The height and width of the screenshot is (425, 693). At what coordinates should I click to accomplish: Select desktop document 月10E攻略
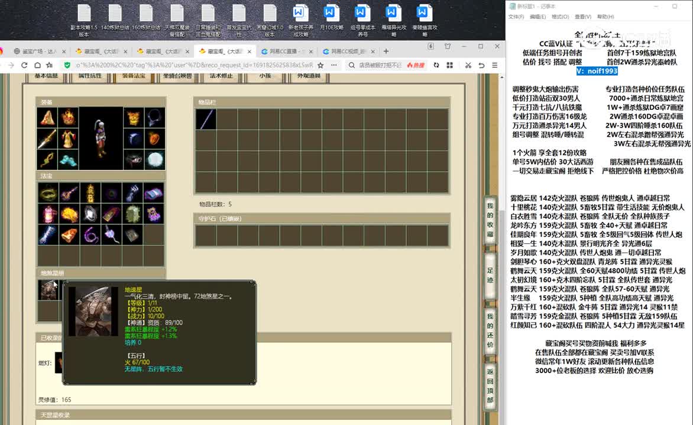pyautogui.click(x=332, y=18)
